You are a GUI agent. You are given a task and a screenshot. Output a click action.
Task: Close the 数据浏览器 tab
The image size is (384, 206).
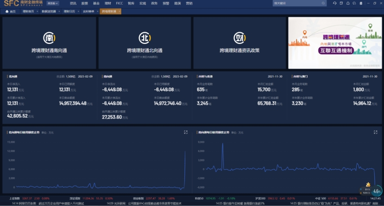59,12
